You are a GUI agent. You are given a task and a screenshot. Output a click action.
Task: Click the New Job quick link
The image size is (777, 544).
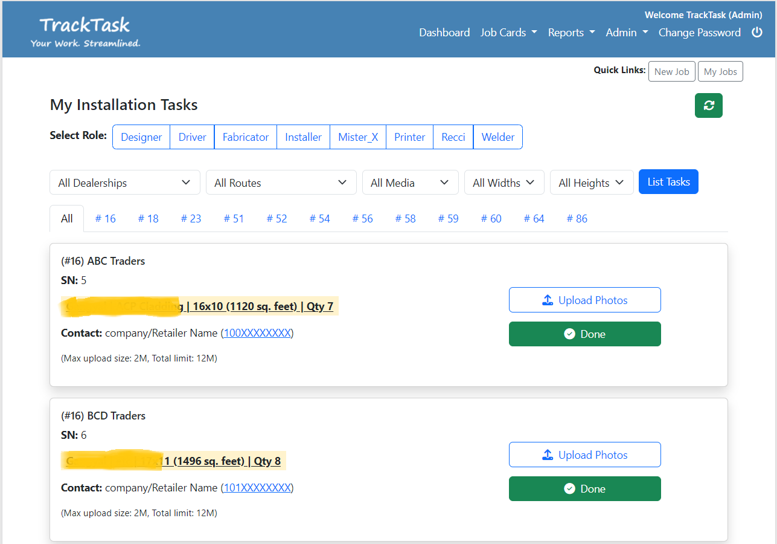[671, 71]
